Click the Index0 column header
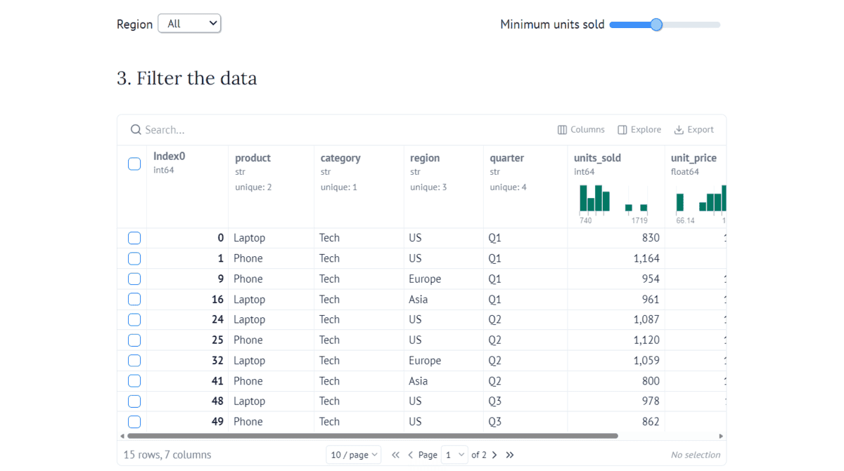844x471 pixels. (x=170, y=157)
